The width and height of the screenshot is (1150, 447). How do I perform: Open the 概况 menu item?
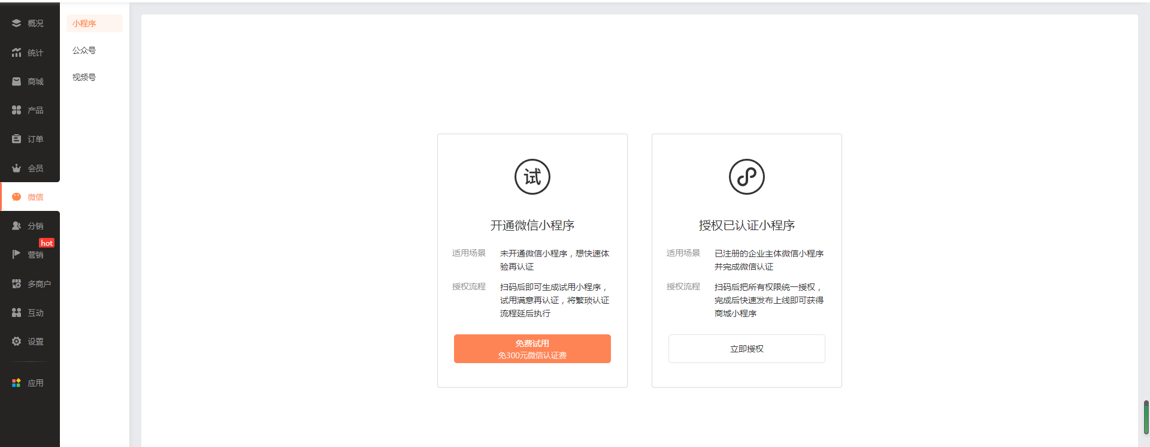(35, 23)
